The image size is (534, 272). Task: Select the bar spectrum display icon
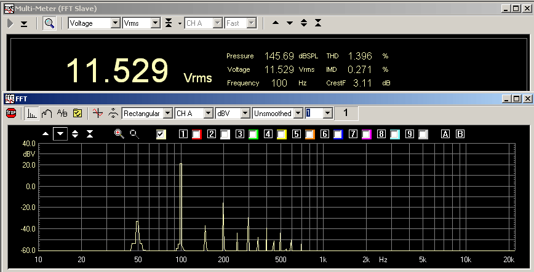click(x=31, y=113)
